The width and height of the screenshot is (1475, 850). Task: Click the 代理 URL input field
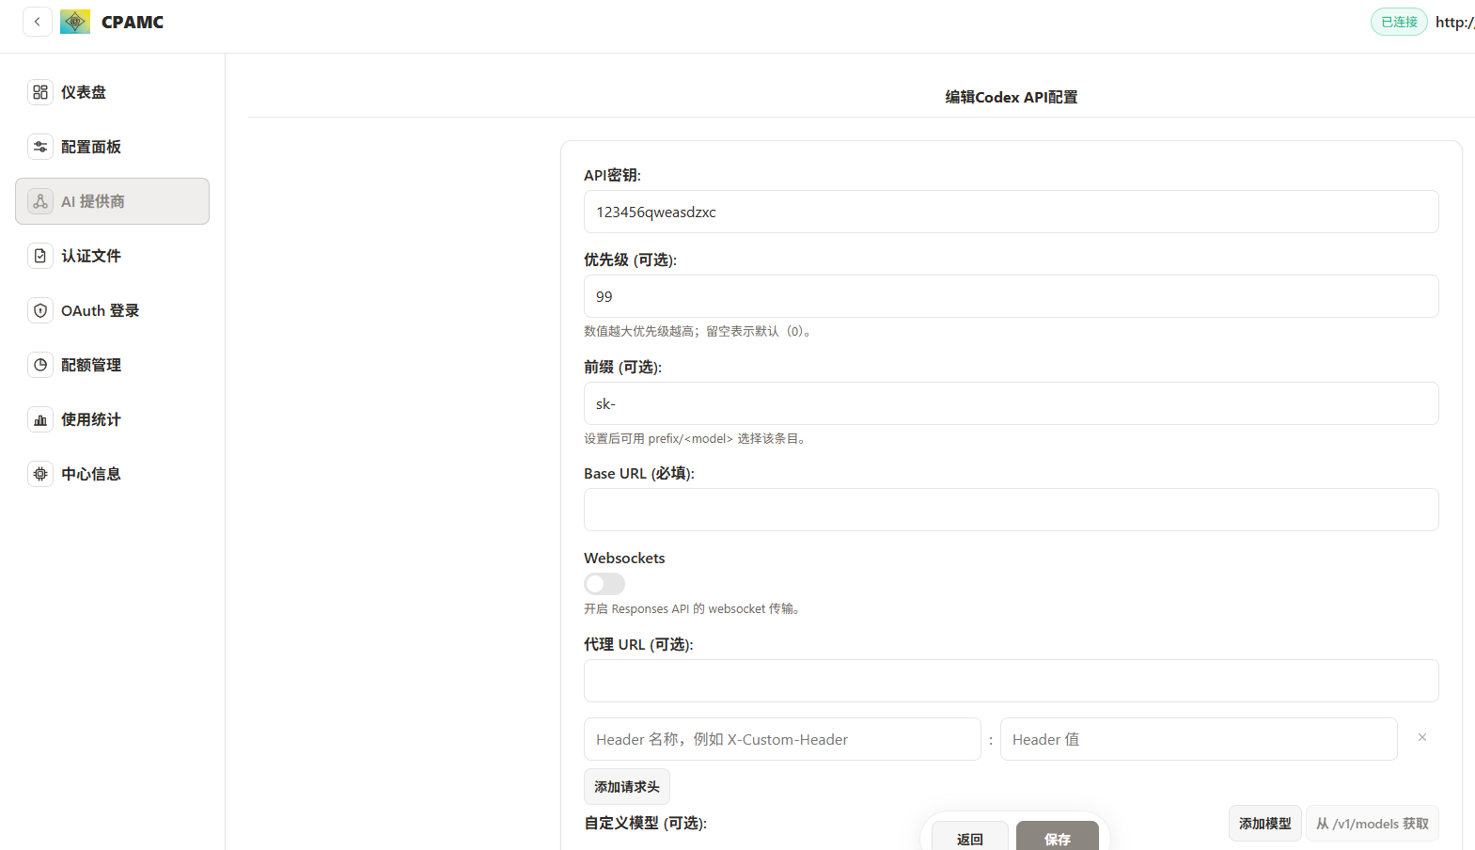click(1012, 681)
